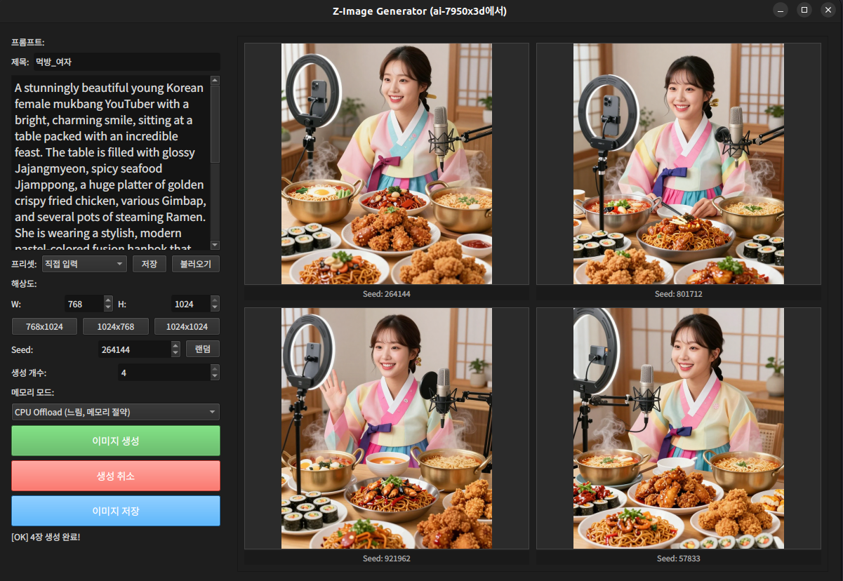Click the blue 이미지 저장 button

116,511
